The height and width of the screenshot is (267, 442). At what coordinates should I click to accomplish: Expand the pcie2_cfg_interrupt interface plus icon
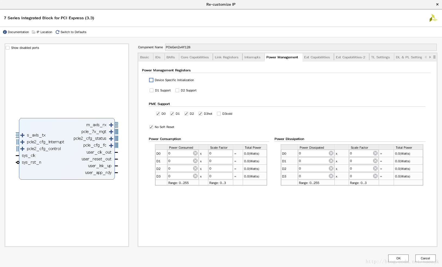(23, 142)
